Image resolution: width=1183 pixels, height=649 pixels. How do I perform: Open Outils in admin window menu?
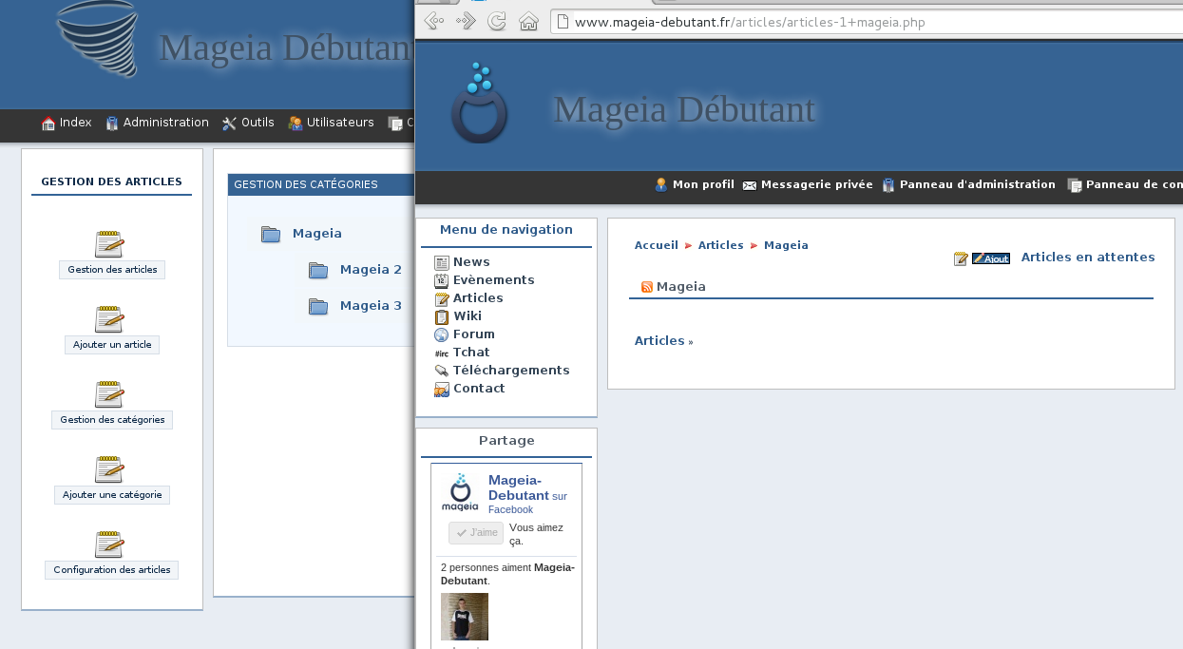pos(258,123)
